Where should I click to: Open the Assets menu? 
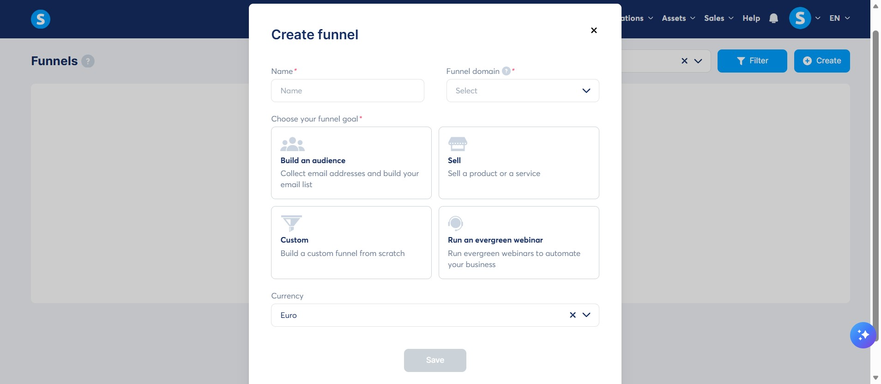click(x=678, y=18)
